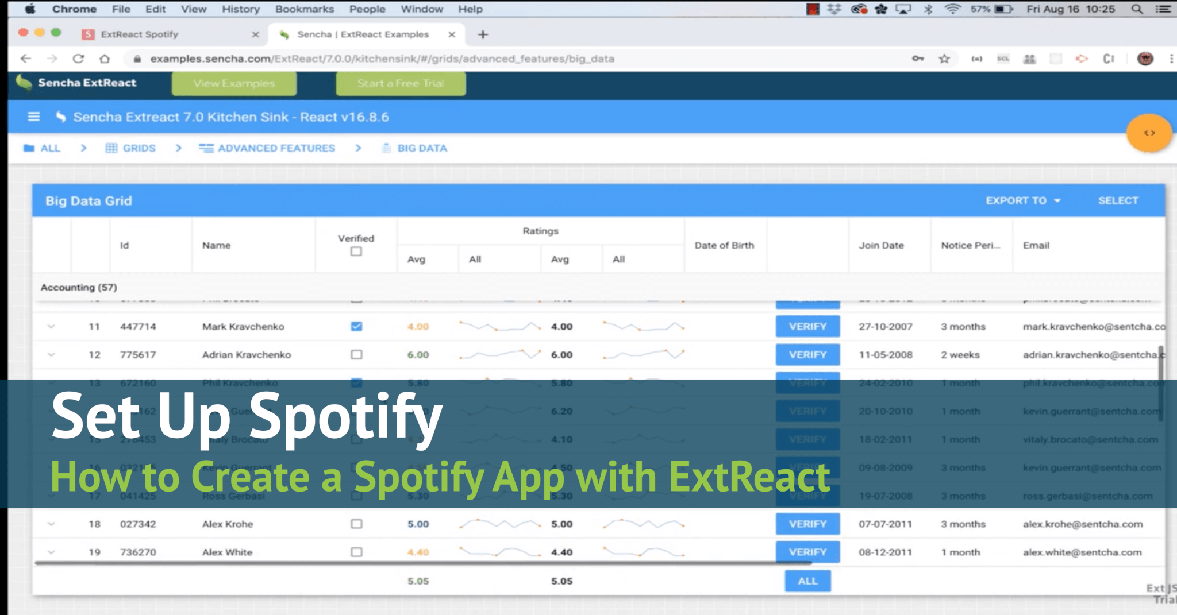Open Chrome three-dot menu
The width and height of the screenshot is (1177, 615).
pyautogui.click(x=1171, y=59)
